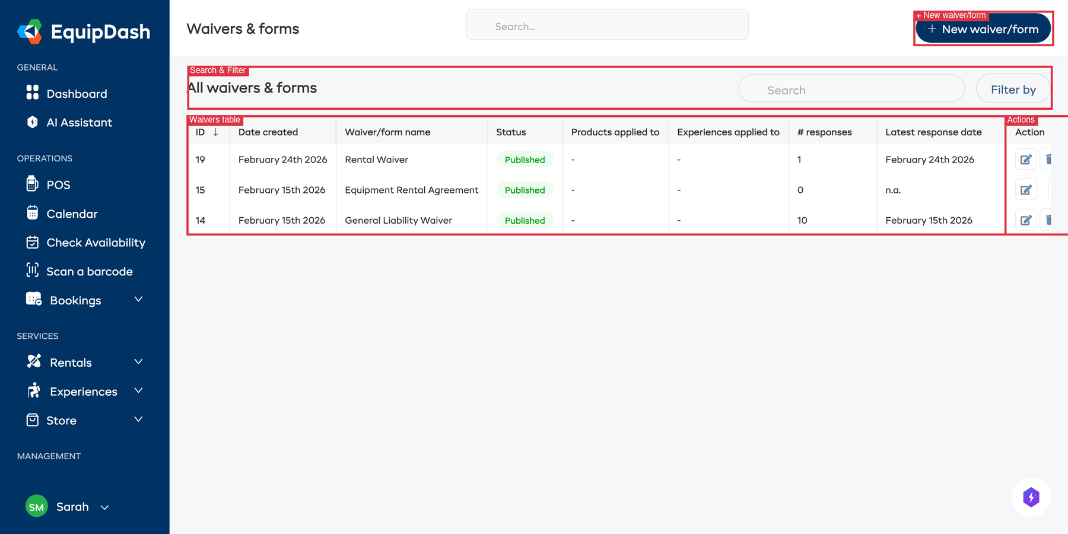Toggle descending sort on the ID column
1068x534 pixels.
(x=215, y=132)
